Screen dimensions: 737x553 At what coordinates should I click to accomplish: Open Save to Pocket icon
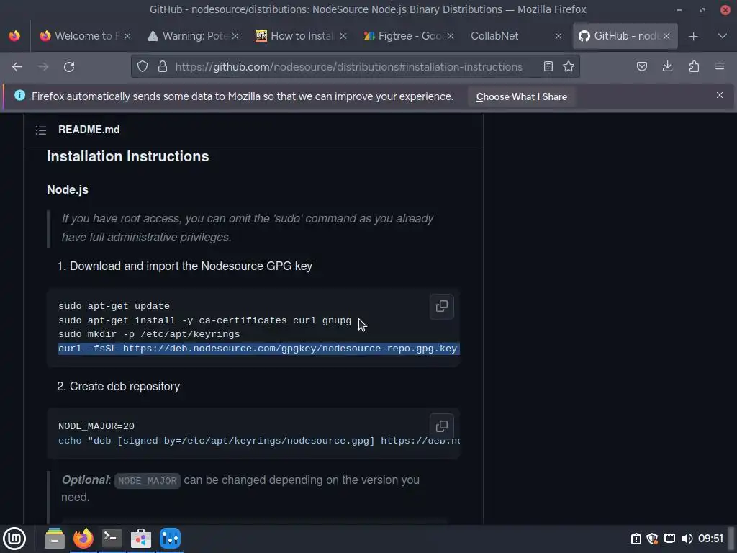coord(641,67)
